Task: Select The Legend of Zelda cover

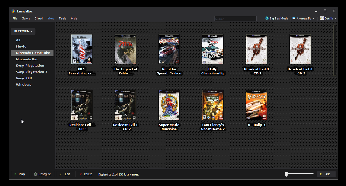Action: [125, 49]
